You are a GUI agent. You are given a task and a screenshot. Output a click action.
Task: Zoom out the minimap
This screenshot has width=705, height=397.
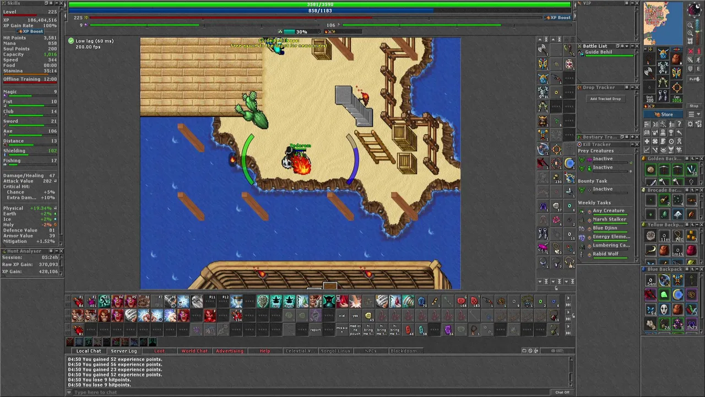click(x=690, y=26)
